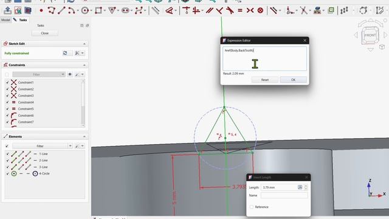
Task: Open the Arc tool dropdown arrow
Action: [x=78, y=11]
